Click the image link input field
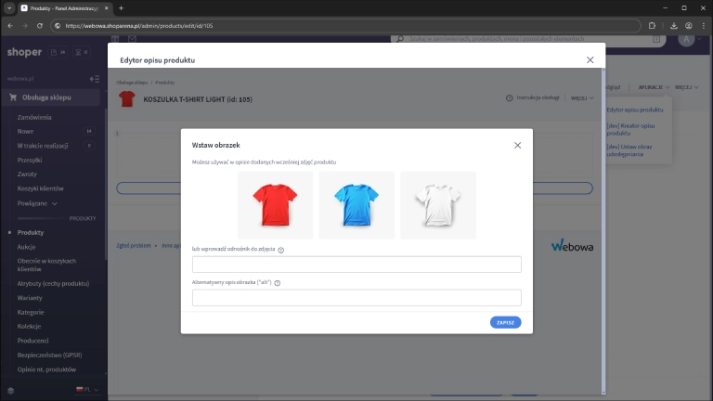 coord(356,265)
